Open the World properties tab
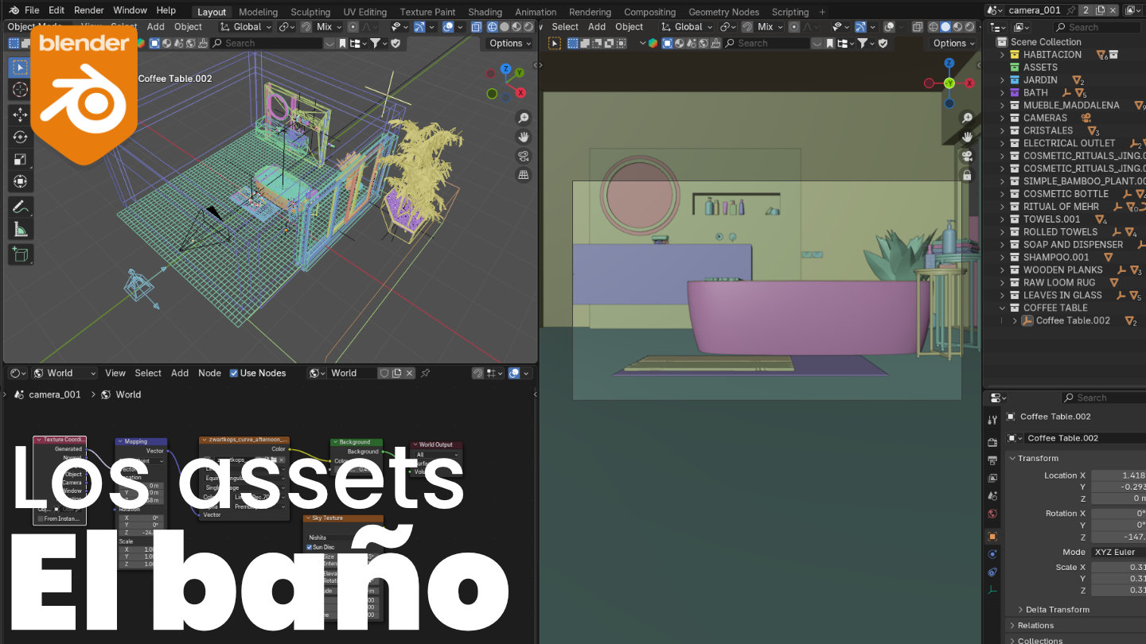 pos(992,514)
